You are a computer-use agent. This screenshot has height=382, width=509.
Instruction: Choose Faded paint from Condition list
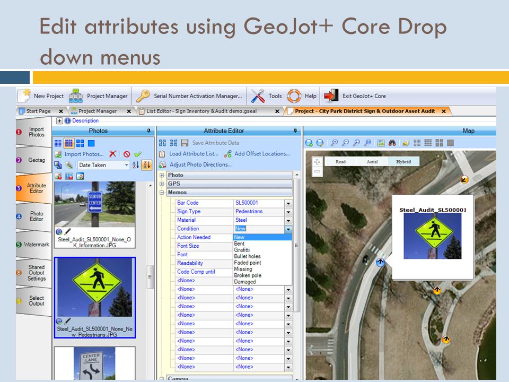point(262,263)
